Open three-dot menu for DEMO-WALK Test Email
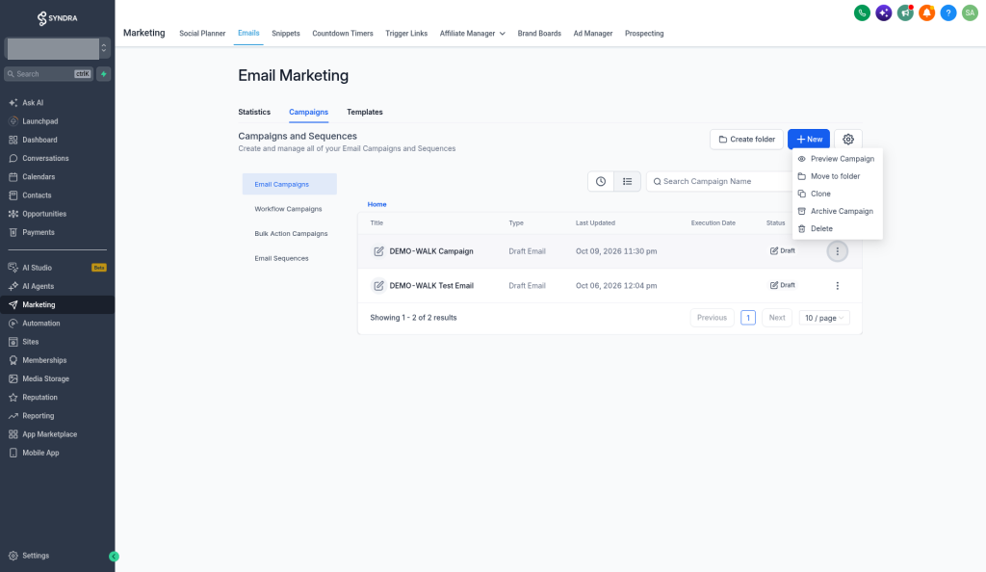Image resolution: width=986 pixels, height=572 pixels. pyautogui.click(x=837, y=285)
